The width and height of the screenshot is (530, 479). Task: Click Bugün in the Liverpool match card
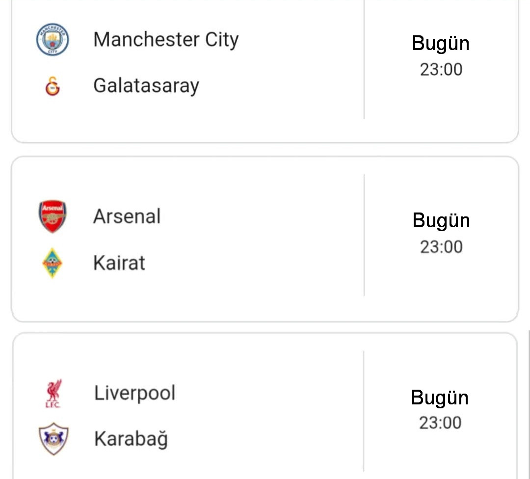(440, 397)
